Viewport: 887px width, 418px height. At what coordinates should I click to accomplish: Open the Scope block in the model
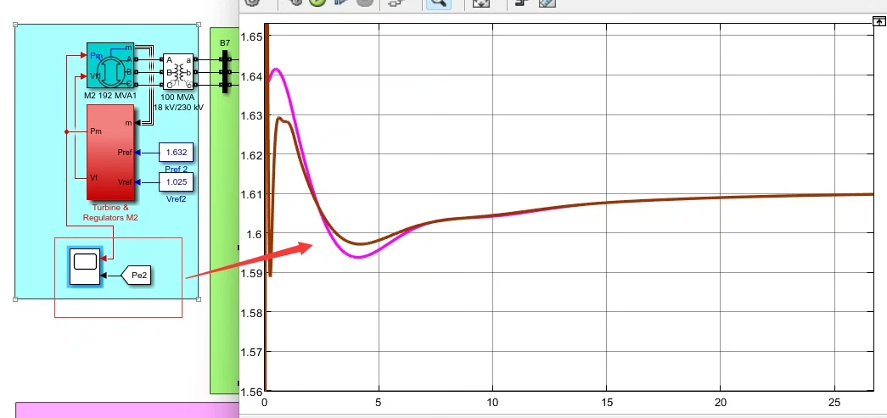(x=85, y=266)
